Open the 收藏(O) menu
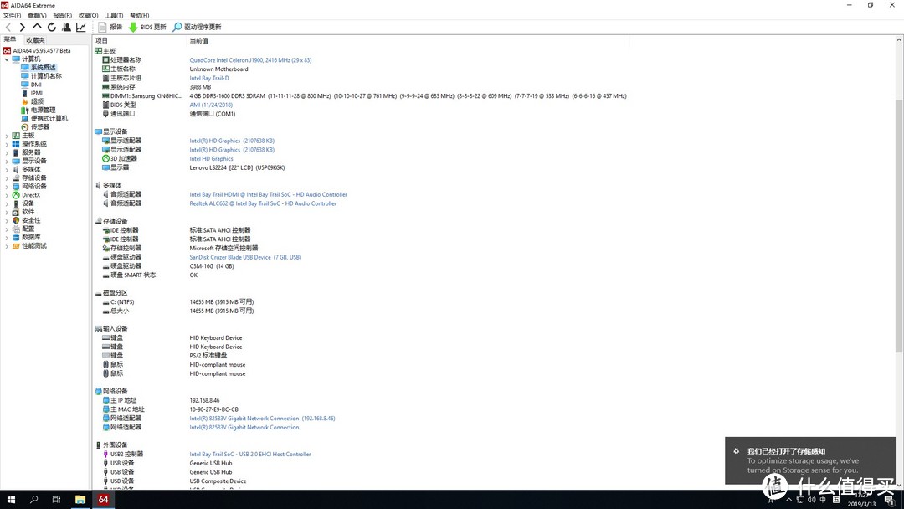The width and height of the screenshot is (904, 509). [x=88, y=16]
